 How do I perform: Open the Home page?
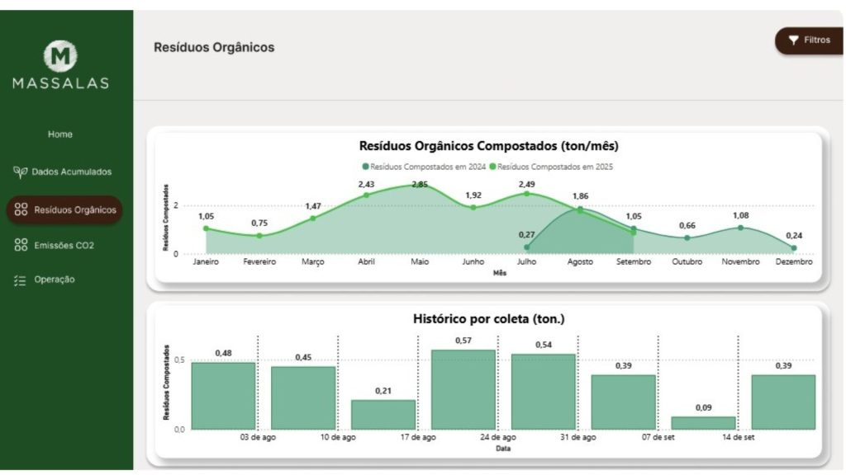59,134
